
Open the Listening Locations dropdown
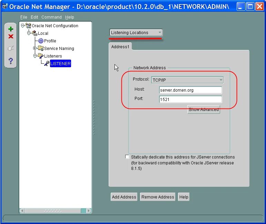[x=136, y=32]
